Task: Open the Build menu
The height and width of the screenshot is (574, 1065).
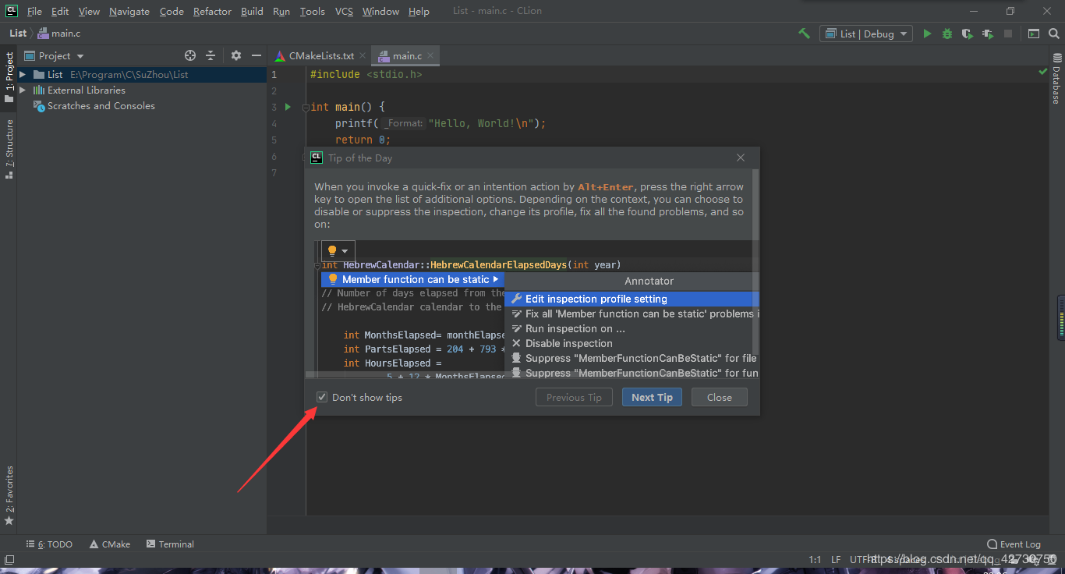Action: [252, 12]
